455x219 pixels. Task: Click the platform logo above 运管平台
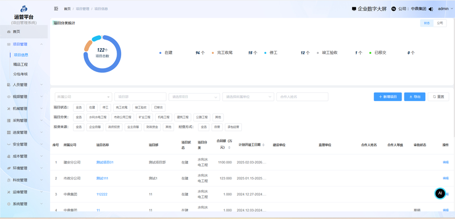tap(24, 9)
